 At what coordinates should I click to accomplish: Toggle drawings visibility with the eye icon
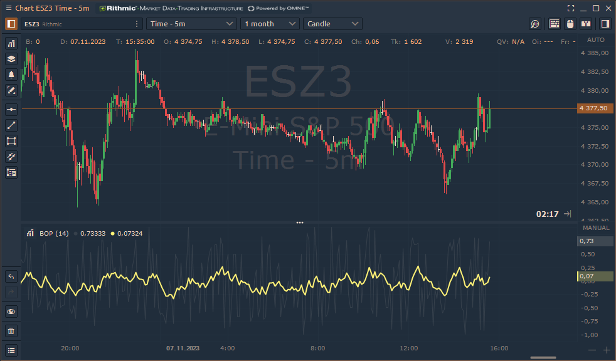11,311
